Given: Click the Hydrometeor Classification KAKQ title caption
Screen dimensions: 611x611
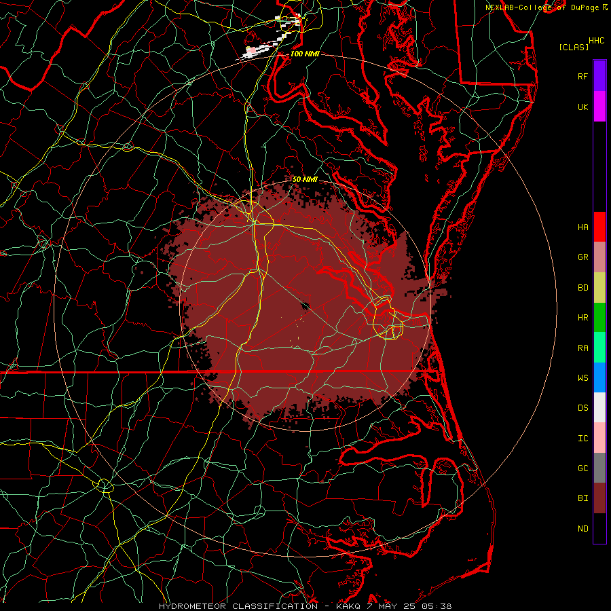Looking at the screenshot, I should click(x=305, y=606).
